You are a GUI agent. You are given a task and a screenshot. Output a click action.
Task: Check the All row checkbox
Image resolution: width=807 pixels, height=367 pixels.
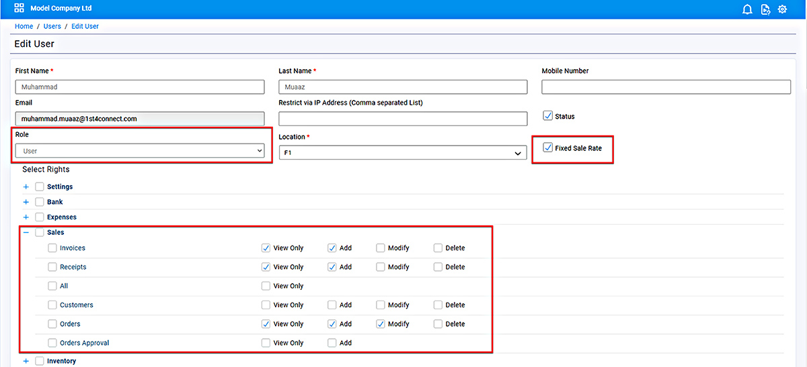pos(52,286)
